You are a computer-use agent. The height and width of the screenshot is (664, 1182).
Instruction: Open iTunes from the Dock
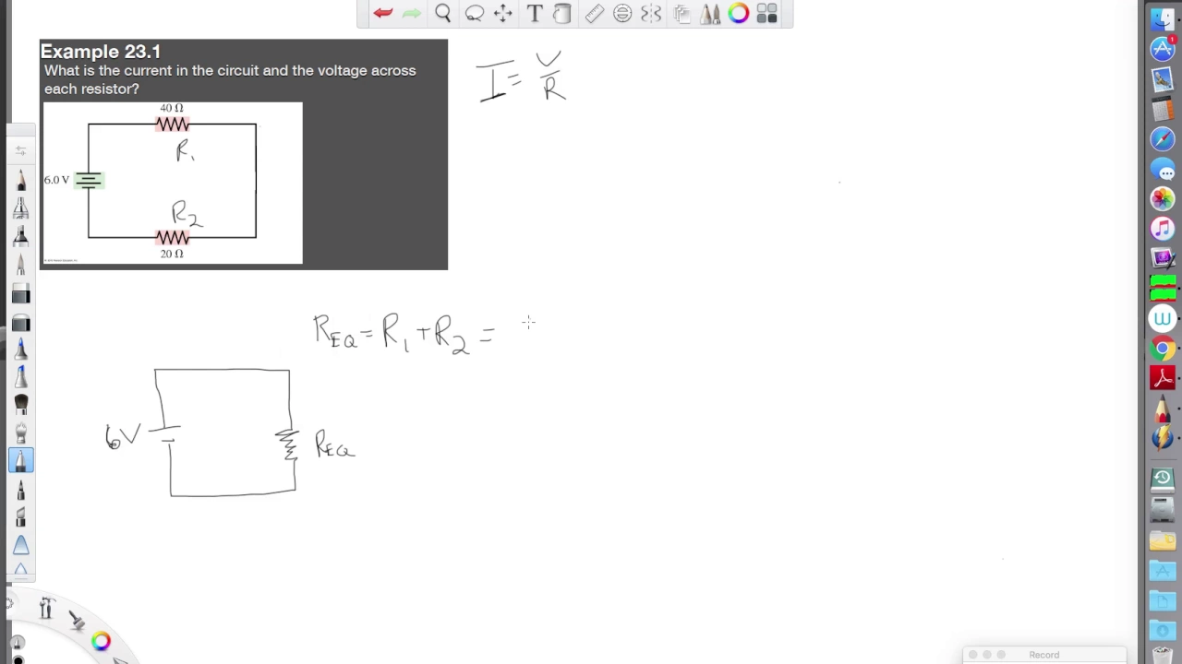coord(1163,229)
